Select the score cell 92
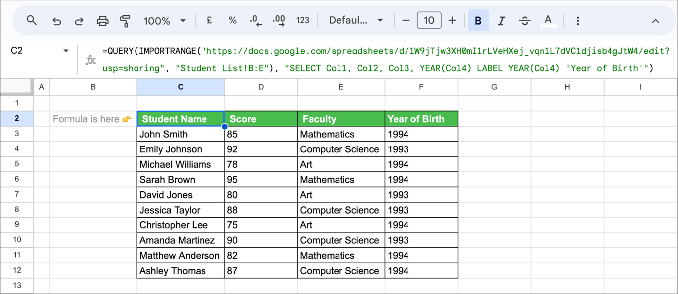 coord(261,149)
